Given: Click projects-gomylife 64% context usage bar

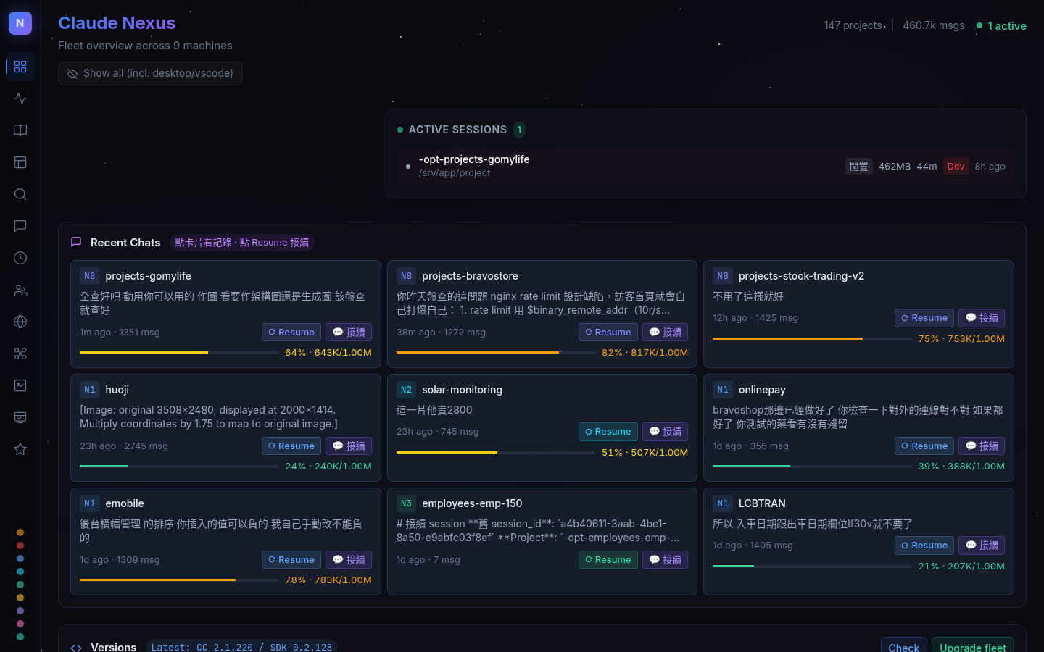Looking at the screenshot, I should pos(179,353).
